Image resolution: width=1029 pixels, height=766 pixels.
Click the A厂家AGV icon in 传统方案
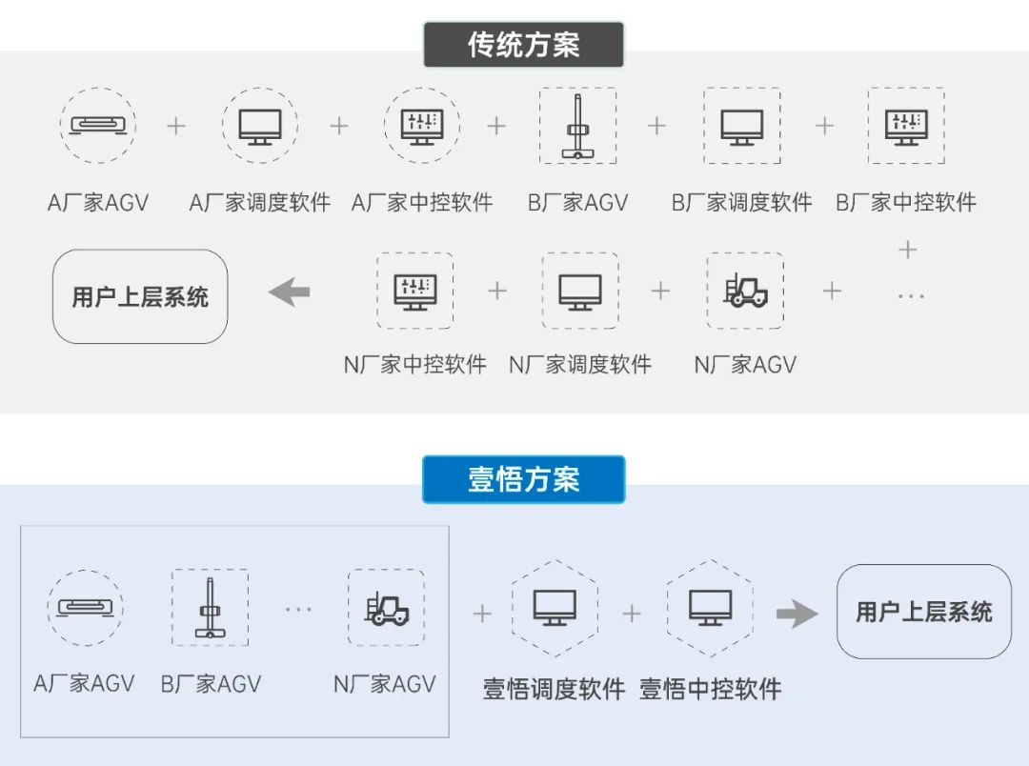coord(98,125)
